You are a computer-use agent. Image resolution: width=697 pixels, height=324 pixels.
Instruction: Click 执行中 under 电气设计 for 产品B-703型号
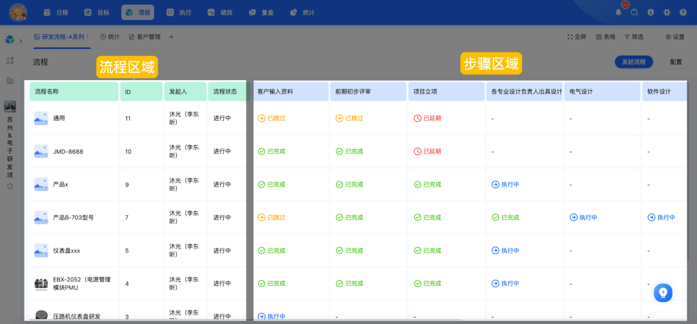[583, 218]
